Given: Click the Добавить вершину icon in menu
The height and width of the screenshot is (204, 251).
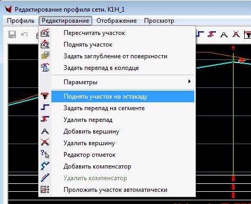Looking at the screenshot, I should coord(45,131).
